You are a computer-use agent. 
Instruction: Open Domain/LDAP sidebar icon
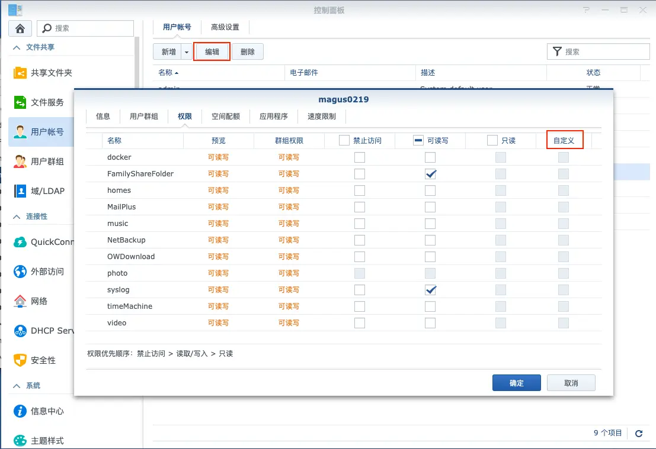(20, 191)
